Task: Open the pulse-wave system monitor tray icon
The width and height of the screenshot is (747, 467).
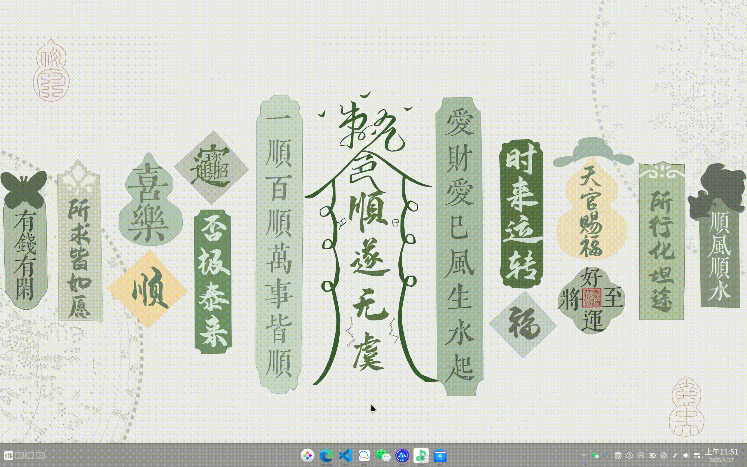Action: (641, 455)
